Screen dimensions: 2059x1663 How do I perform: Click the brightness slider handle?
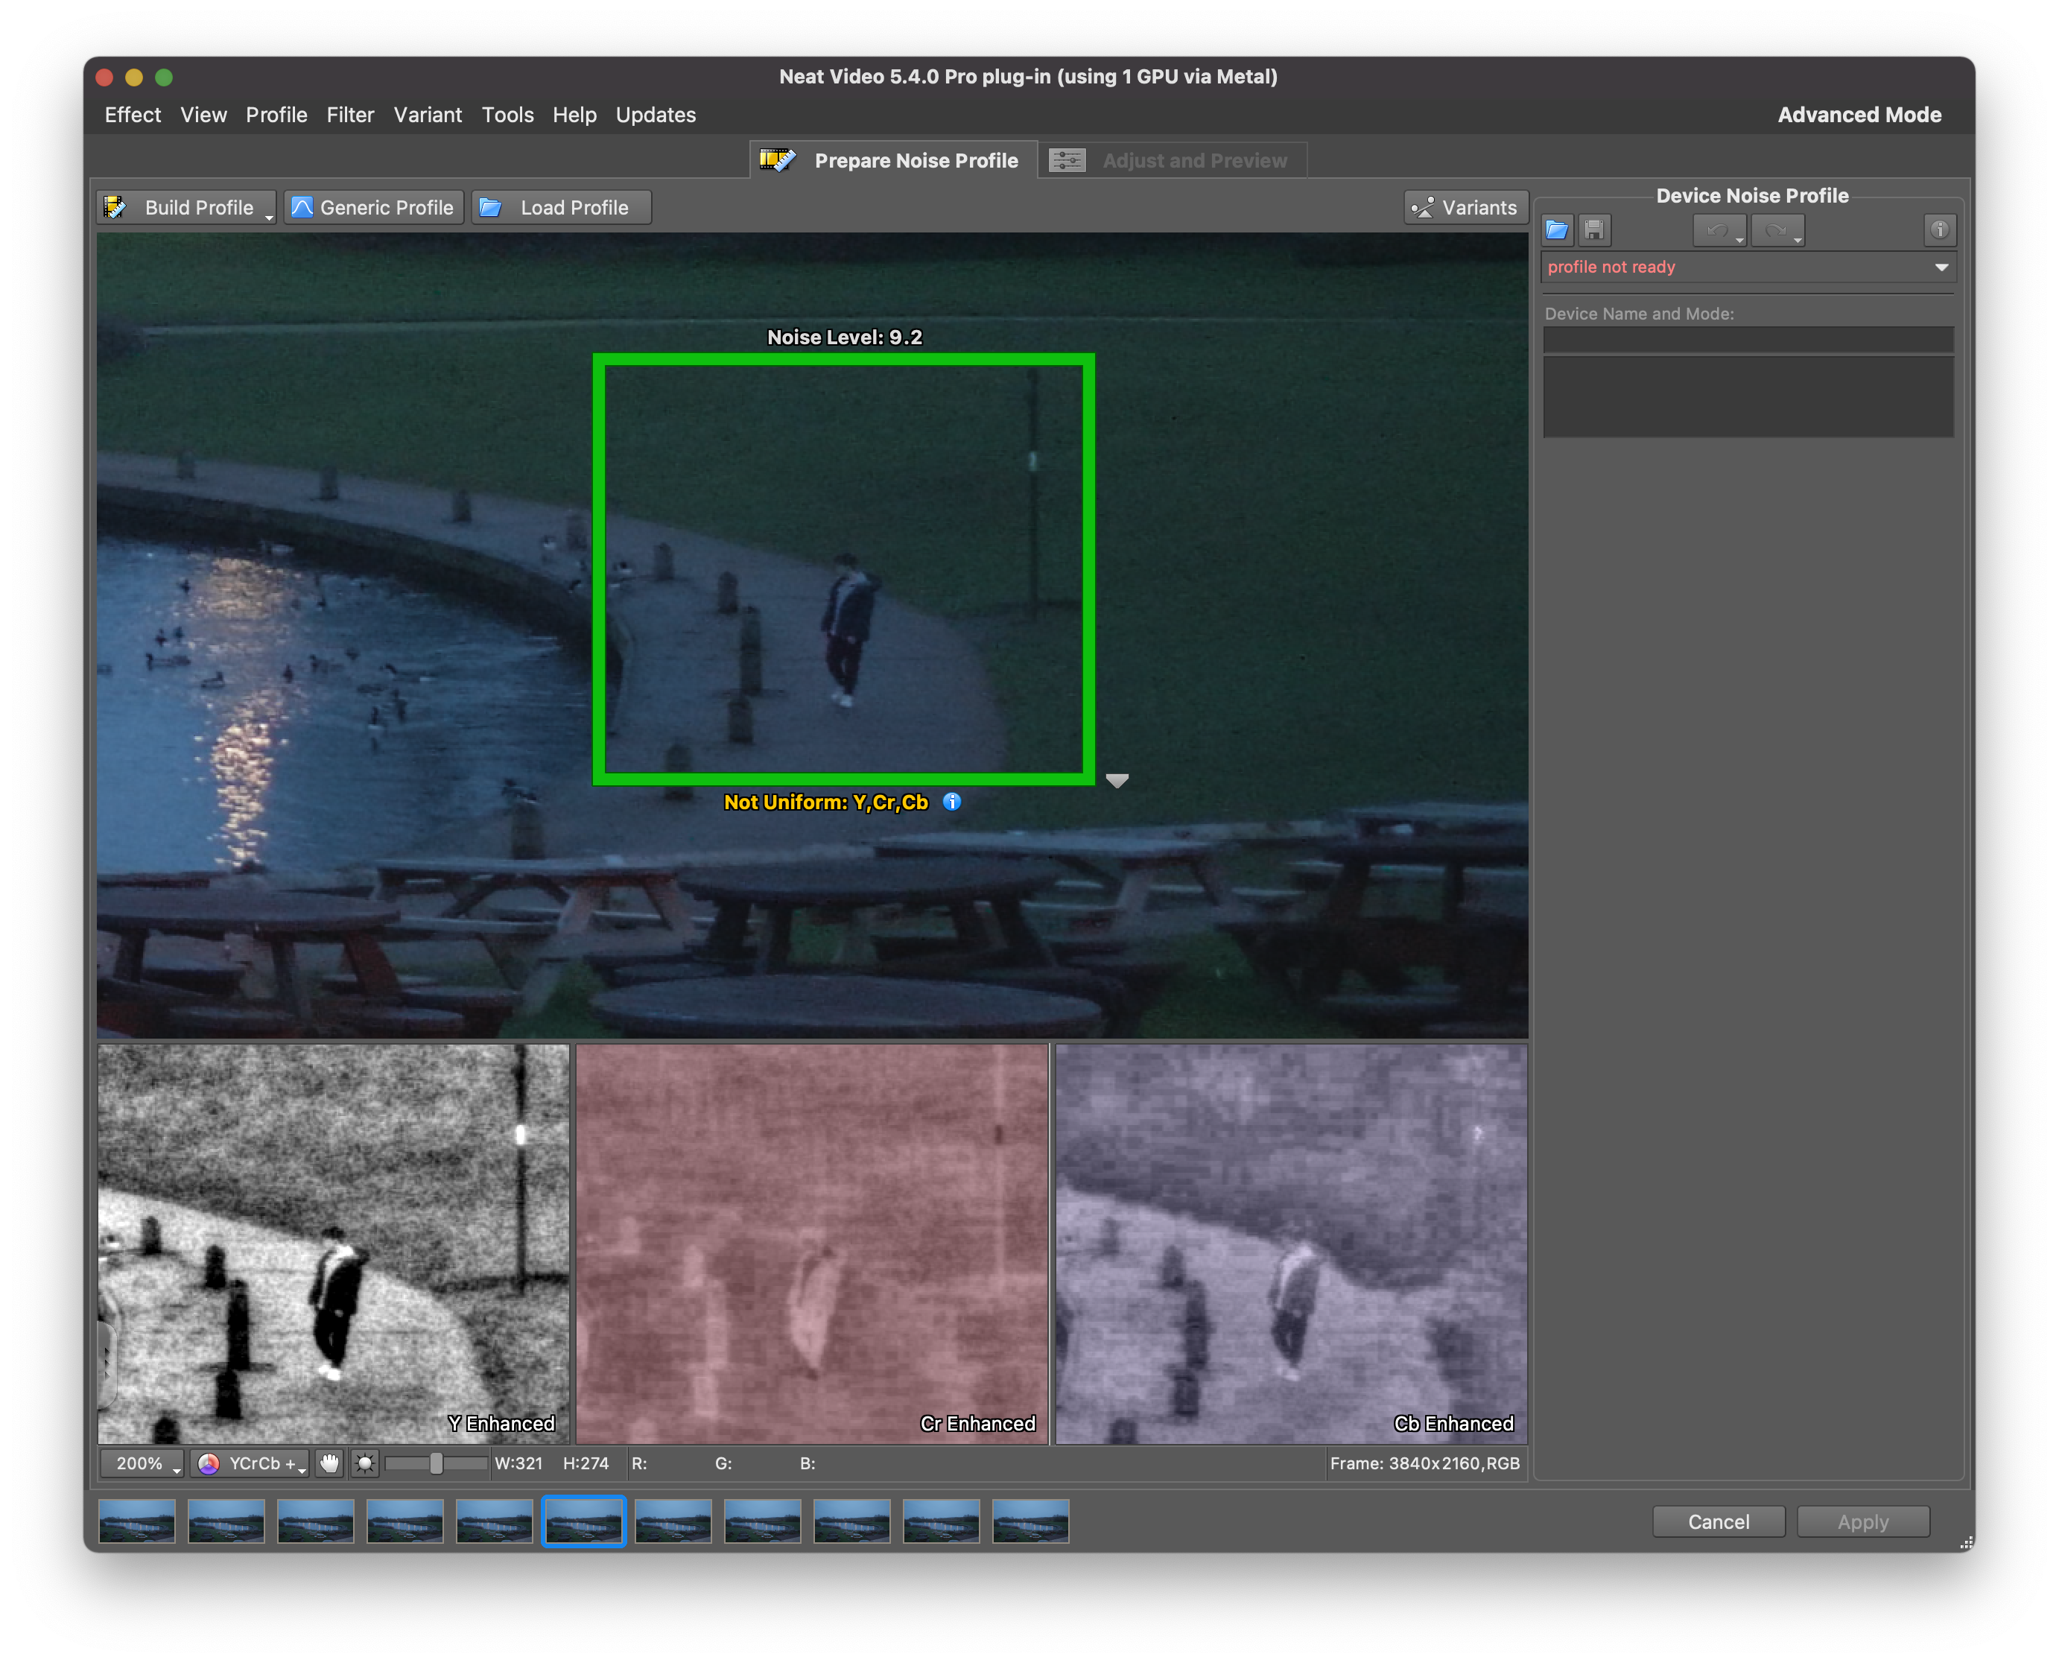click(x=436, y=1463)
